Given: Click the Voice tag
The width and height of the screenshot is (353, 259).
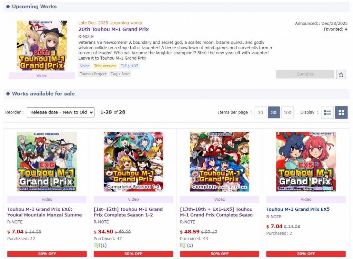Looking at the screenshot, I should tap(84, 66).
